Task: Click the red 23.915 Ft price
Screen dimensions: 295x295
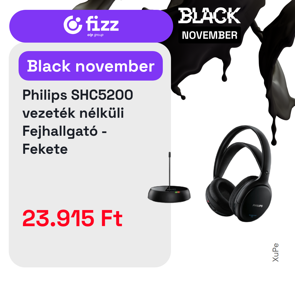Action: (x=72, y=218)
